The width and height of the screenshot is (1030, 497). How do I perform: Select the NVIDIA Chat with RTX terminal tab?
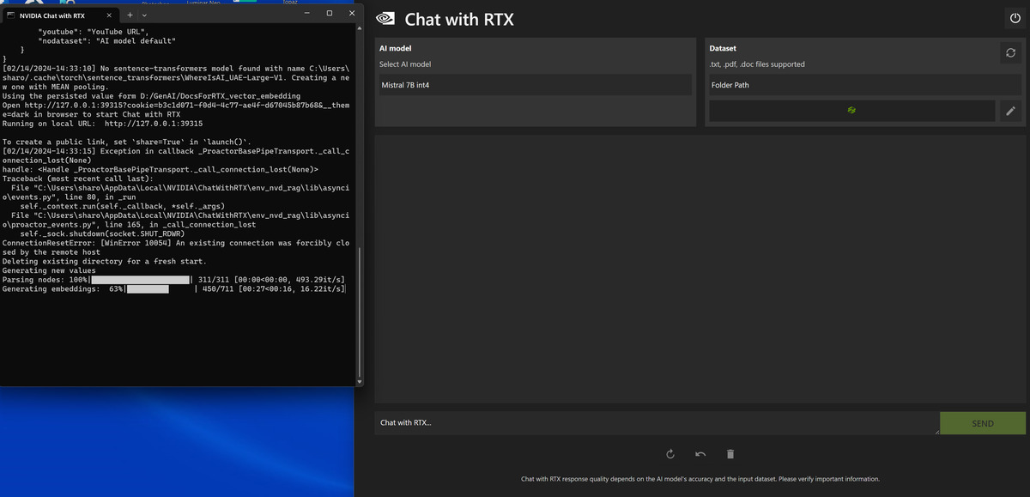tap(51, 15)
